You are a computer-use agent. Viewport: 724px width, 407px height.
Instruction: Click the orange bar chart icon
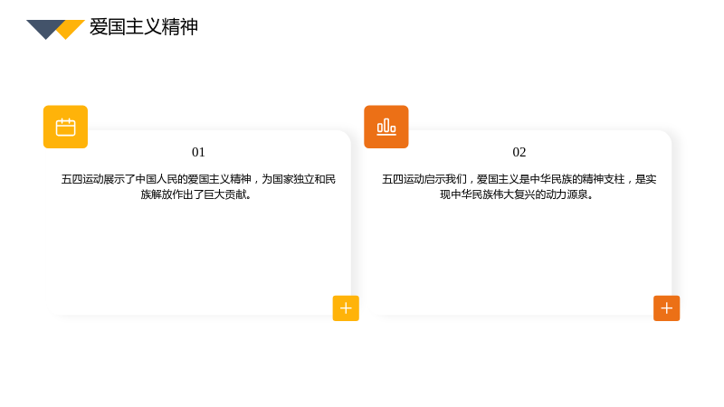click(x=386, y=127)
